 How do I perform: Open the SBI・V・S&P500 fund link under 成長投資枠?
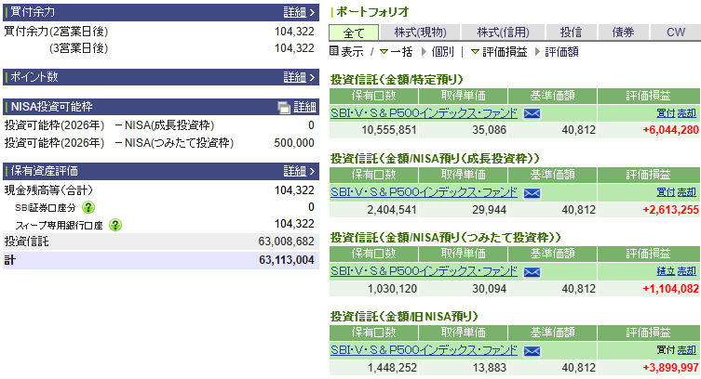424,192
